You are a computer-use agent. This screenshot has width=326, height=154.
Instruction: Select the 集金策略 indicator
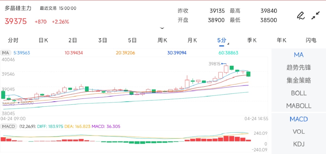click(299, 80)
